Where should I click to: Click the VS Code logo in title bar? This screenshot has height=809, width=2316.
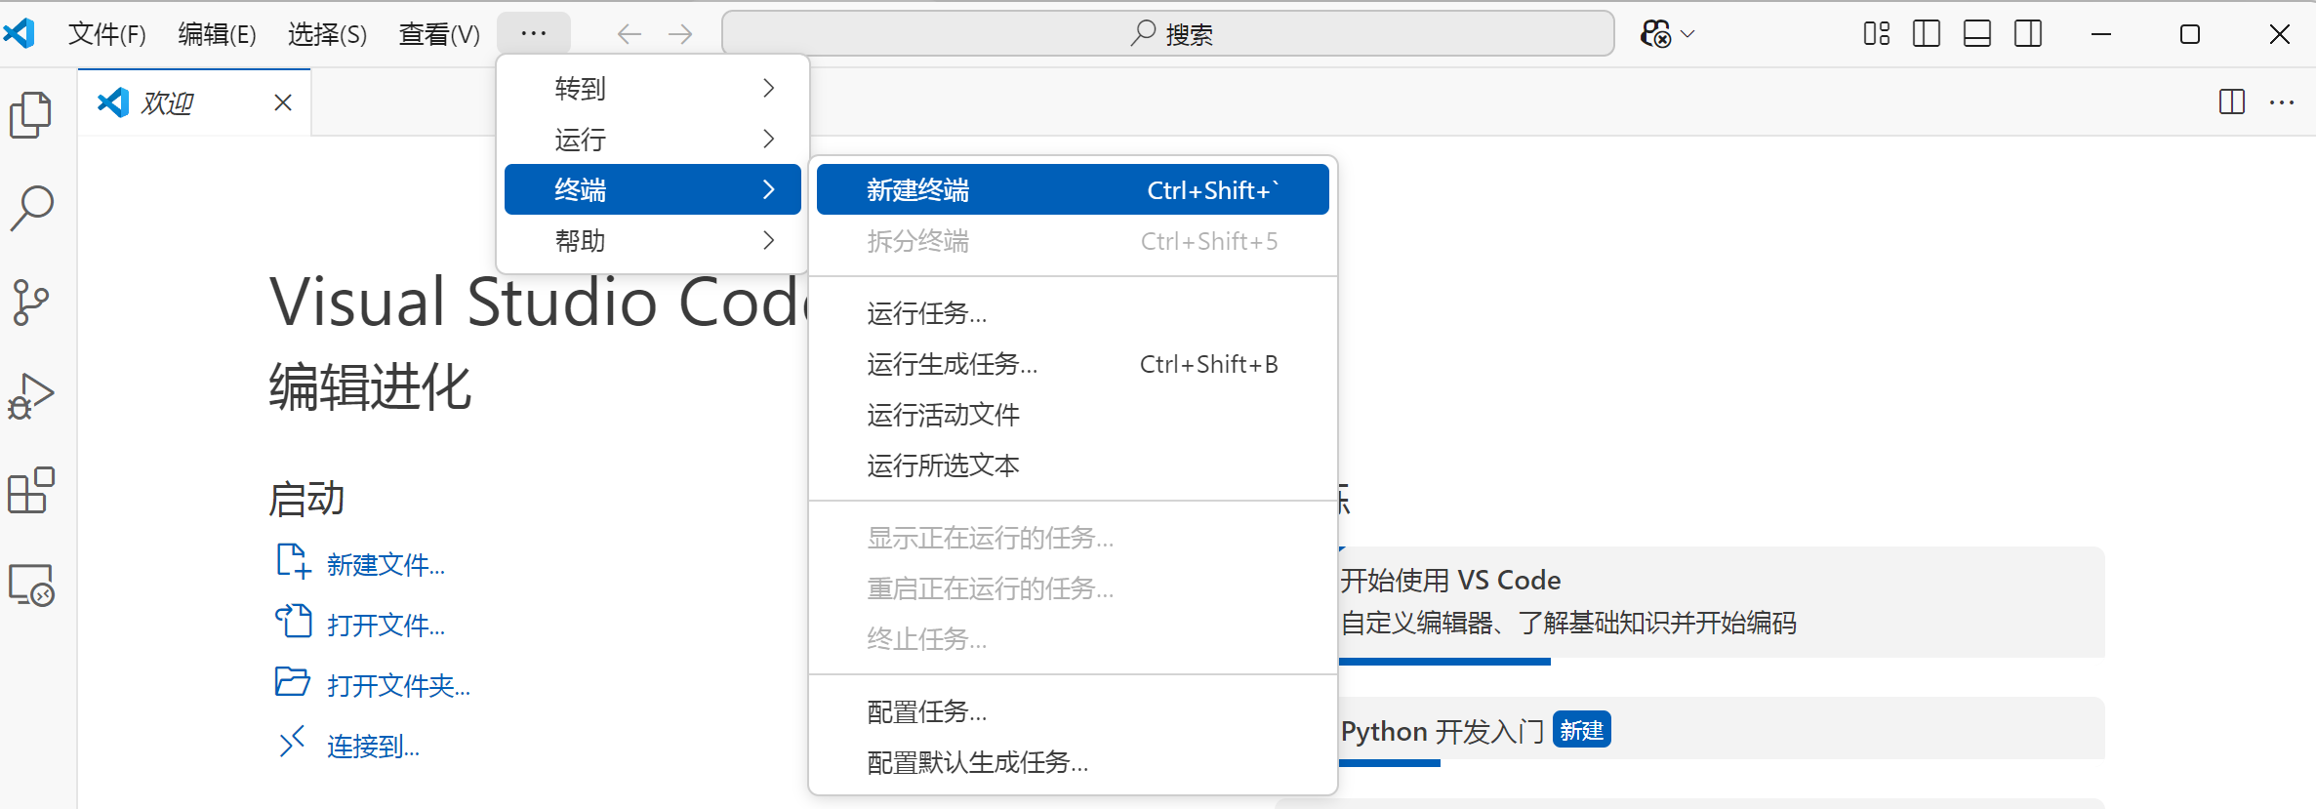click(x=20, y=34)
